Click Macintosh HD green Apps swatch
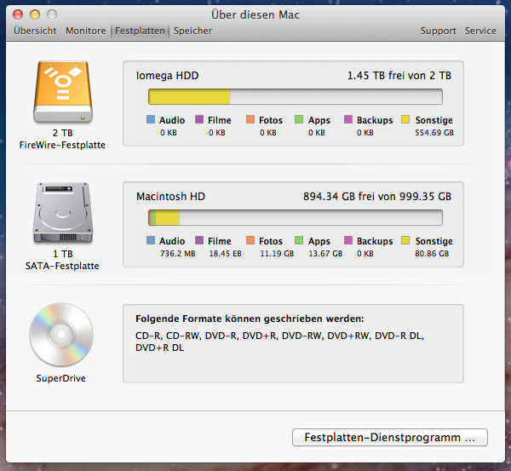The width and height of the screenshot is (511, 471). coord(299,240)
